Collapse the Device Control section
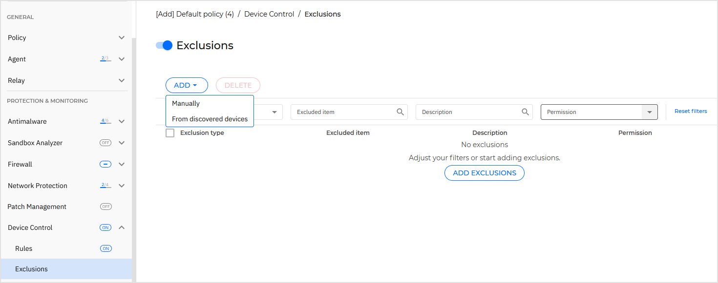Screen dimensions: 718x283 121,227
